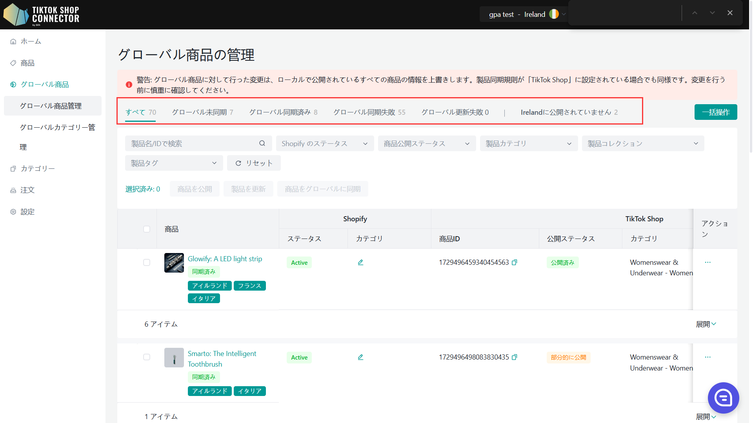Click the search magnifier icon in product search

[x=262, y=143]
